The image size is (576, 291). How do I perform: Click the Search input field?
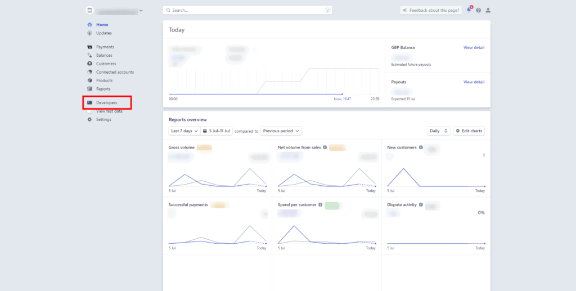point(247,10)
